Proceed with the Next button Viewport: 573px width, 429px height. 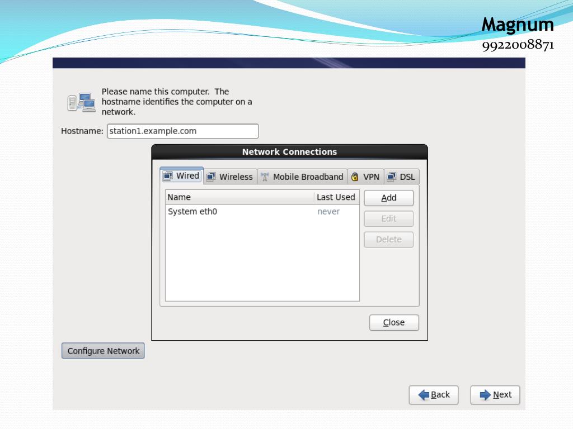(495, 395)
